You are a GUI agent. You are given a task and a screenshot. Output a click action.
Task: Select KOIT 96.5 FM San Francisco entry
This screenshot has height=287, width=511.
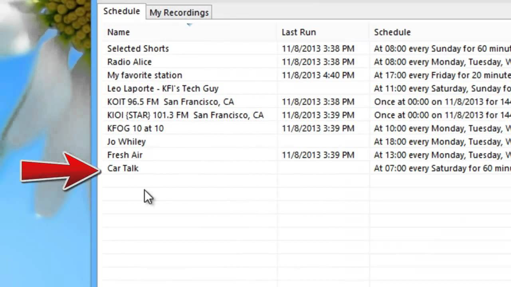[x=170, y=102]
